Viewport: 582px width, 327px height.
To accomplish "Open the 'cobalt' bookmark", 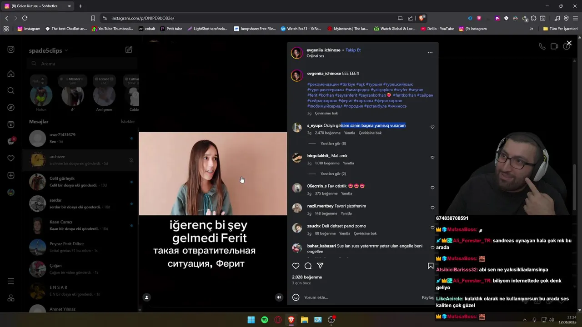I will point(147,29).
